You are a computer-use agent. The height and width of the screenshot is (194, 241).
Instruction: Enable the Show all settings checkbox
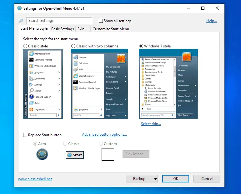tap(101, 21)
